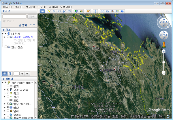
Task: Click the museum icon west of 경기도 label
Action: [51, 86]
